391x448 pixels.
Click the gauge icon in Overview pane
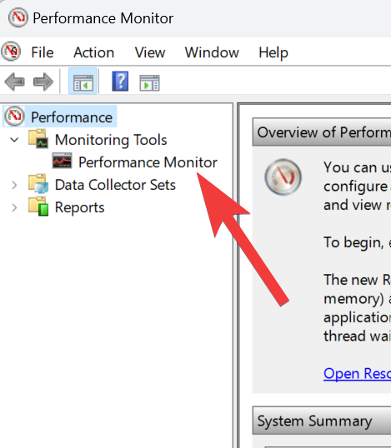(283, 177)
